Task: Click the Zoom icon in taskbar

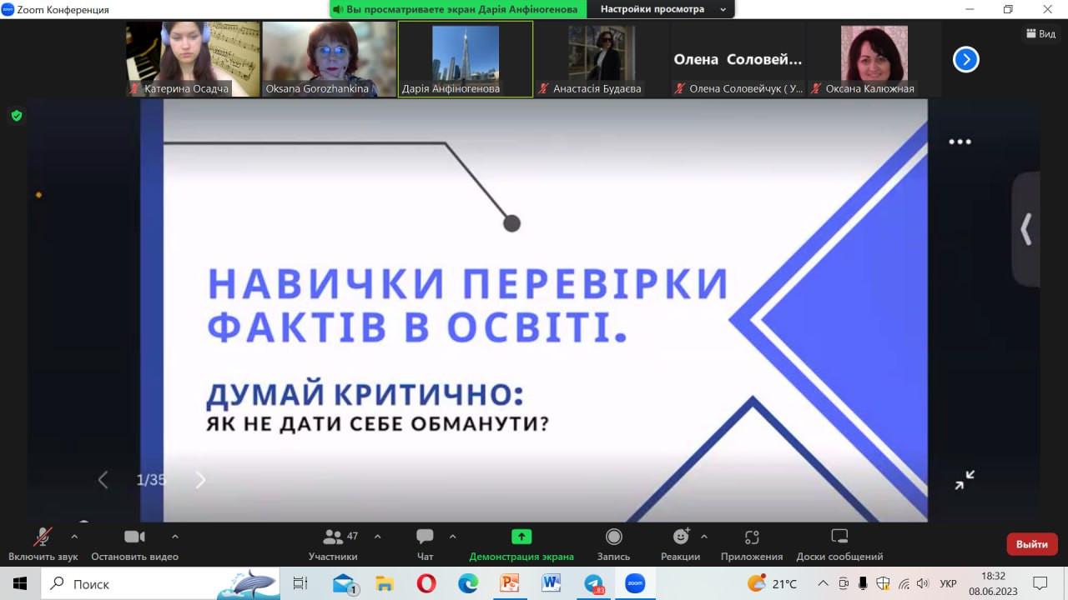Action: [635, 583]
